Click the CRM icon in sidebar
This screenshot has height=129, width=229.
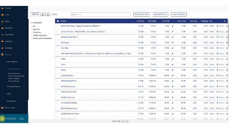coord(2,15)
